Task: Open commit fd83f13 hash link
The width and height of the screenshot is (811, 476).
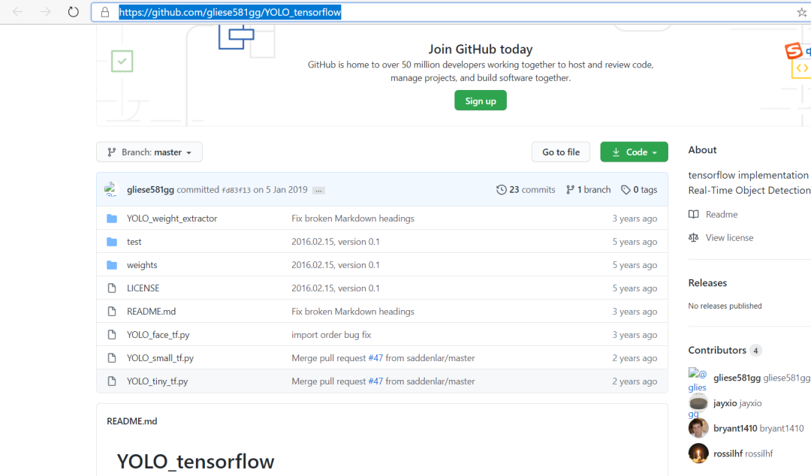Action: click(x=237, y=191)
